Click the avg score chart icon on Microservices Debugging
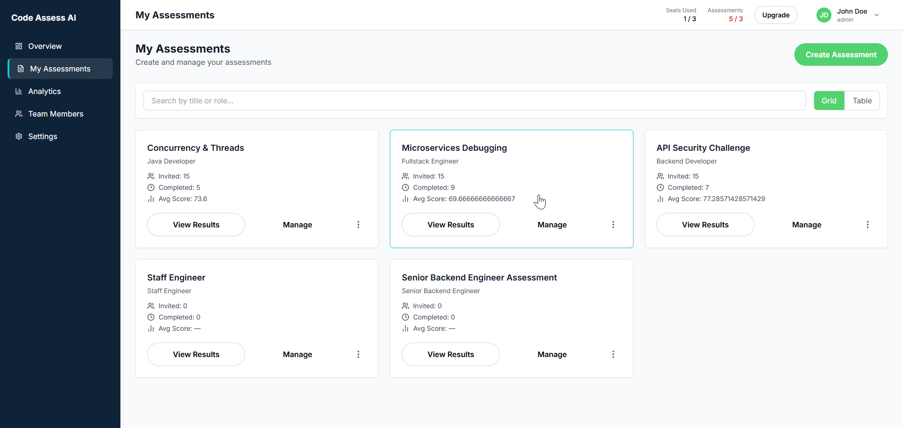 (405, 199)
